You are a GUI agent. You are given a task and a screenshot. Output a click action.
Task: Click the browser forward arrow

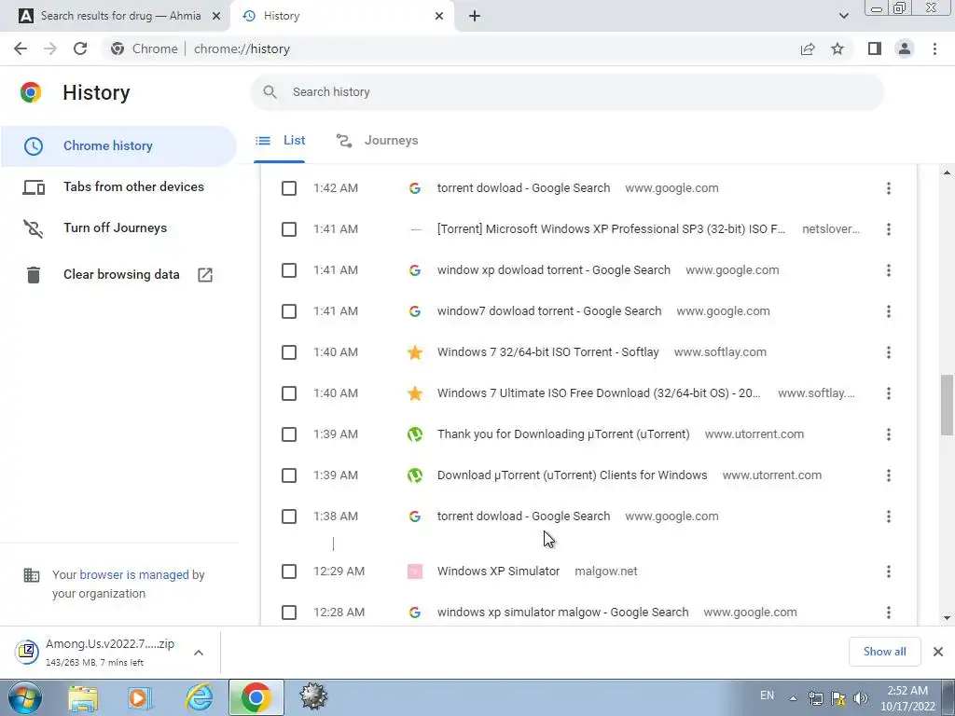point(50,48)
